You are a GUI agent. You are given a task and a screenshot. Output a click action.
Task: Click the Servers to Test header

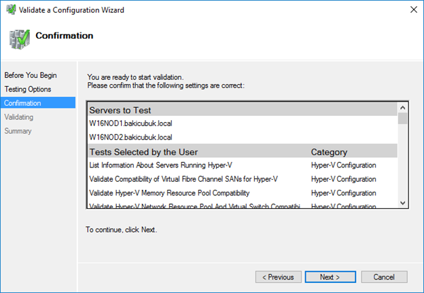click(120, 110)
